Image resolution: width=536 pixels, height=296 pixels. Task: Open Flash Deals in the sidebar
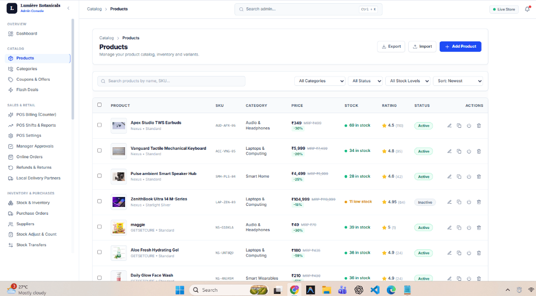(x=38, y=90)
